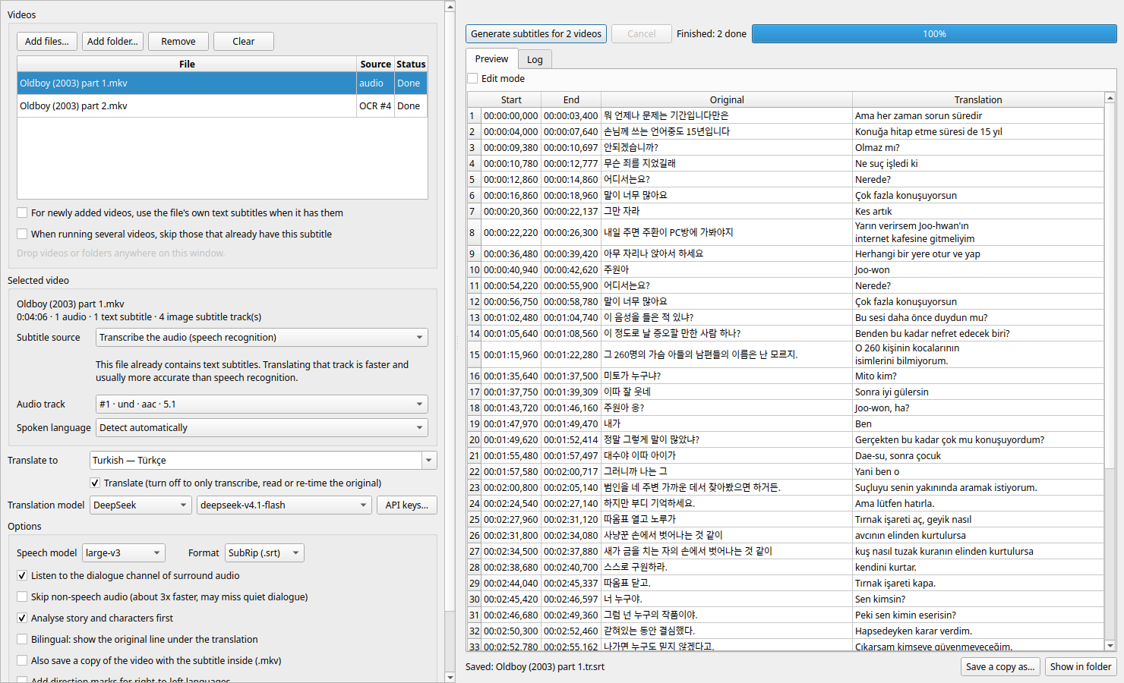Image resolution: width=1124 pixels, height=683 pixels.
Task: Click the Source column header in file list
Action: 375,65
